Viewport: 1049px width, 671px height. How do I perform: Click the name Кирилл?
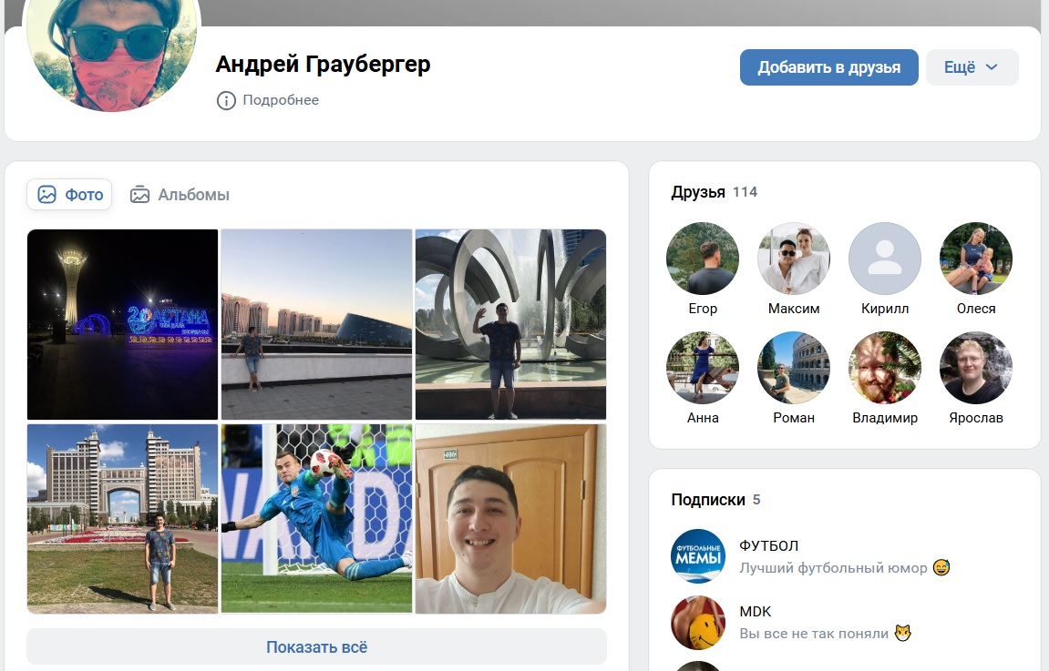(x=884, y=309)
